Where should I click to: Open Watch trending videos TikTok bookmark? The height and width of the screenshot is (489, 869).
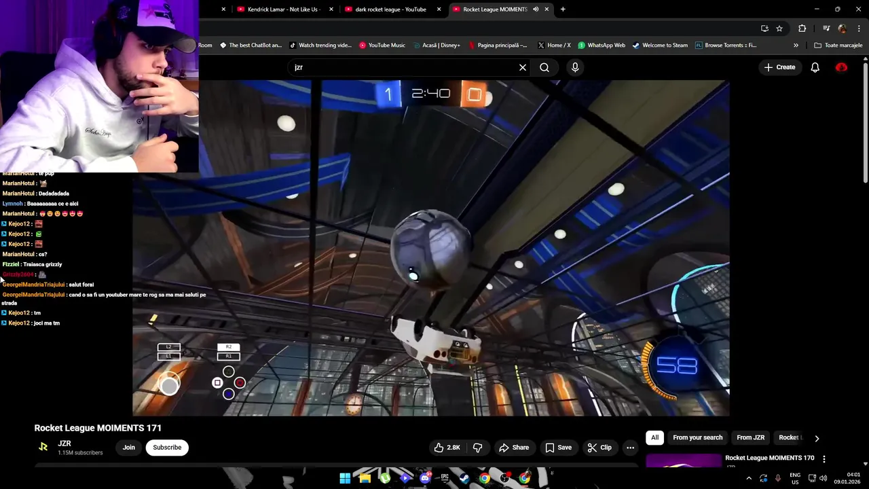click(x=320, y=46)
